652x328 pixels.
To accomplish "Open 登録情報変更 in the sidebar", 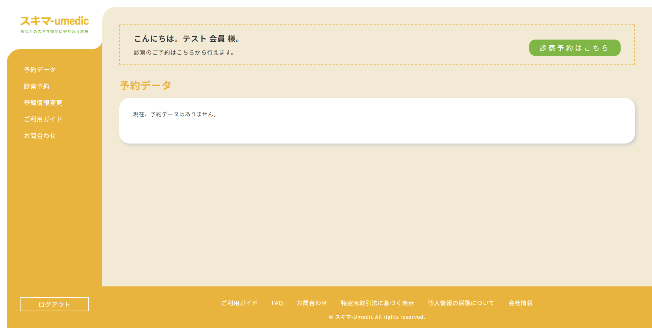I will click(x=43, y=103).
